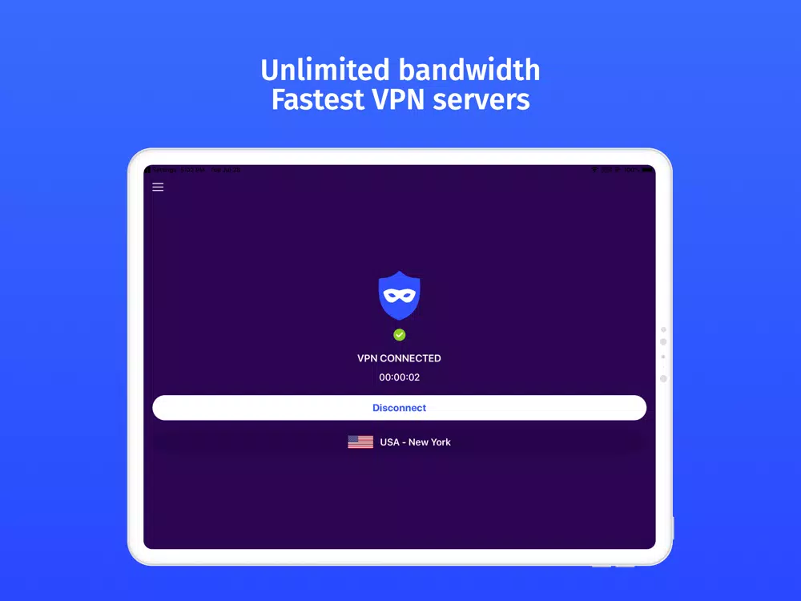Click the Disconnect button
The image size is (801, 601).
point(399,408)
